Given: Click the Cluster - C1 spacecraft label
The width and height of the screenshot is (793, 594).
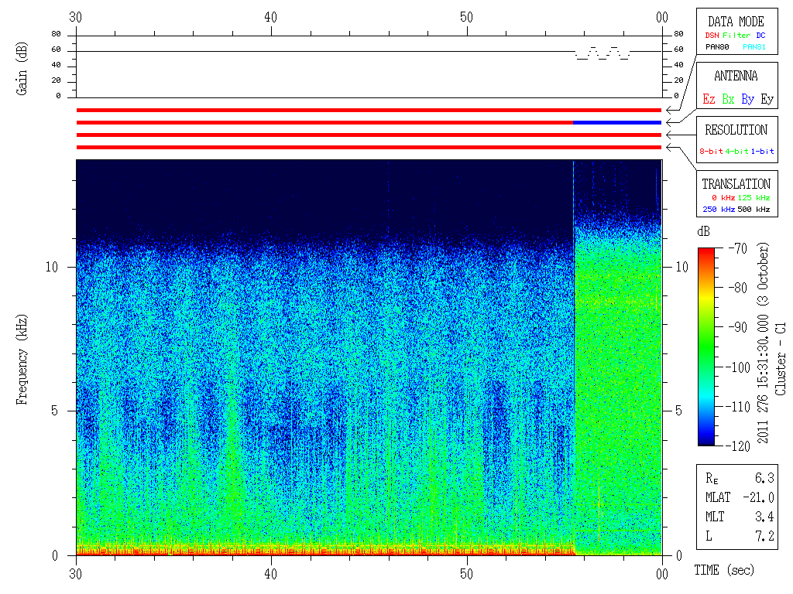Looking at the screenshot, I should coord(781,359).
